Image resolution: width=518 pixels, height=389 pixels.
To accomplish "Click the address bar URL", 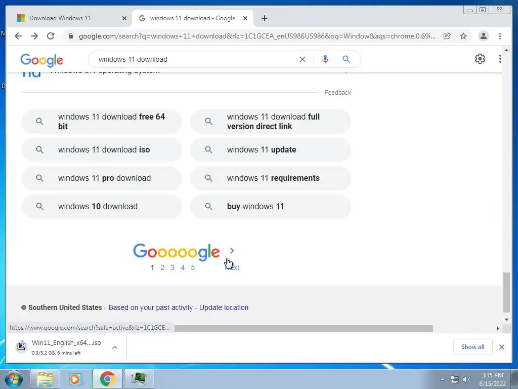I will [257, 36].
